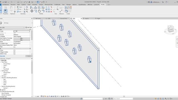Screen dimensions: 178x100
Task: Open the Structure ribbon tab
Action: [x=13, y=4]
